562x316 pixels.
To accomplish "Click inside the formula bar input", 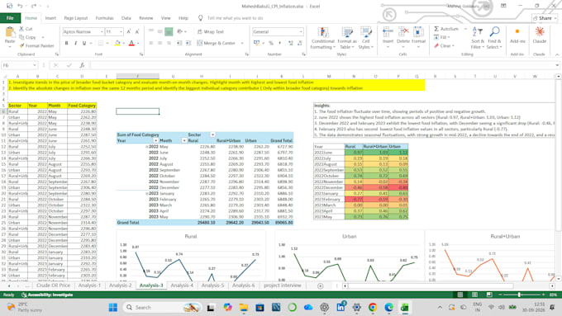I will point(321,65).
